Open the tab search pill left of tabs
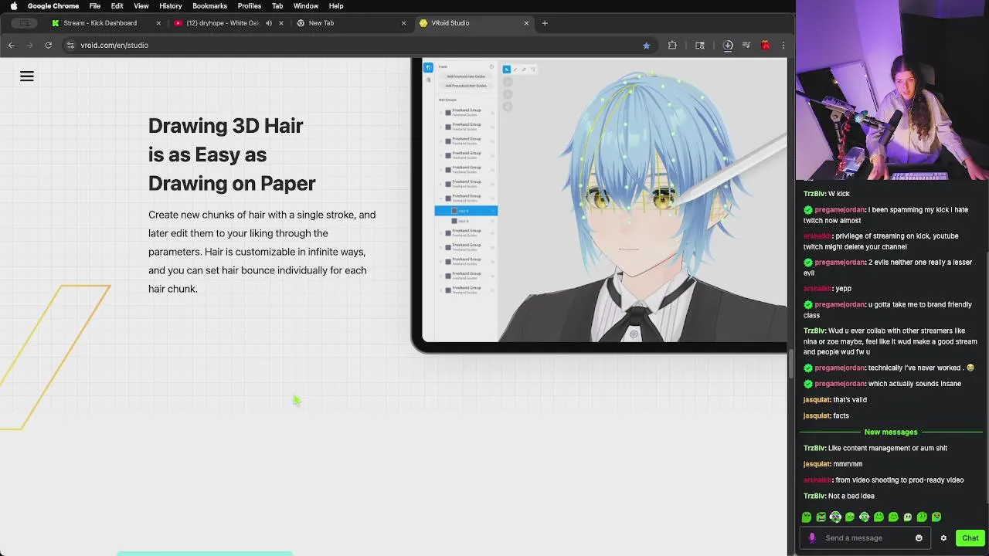 (x=25, y=23)
